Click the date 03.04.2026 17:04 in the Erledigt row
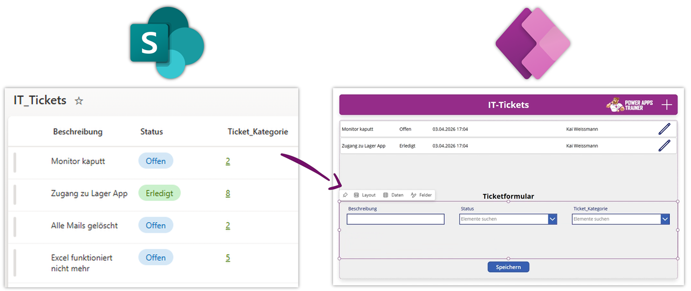The width and height of the screenshot is (691, 291). pyautogui.click(x=450, y=146)
